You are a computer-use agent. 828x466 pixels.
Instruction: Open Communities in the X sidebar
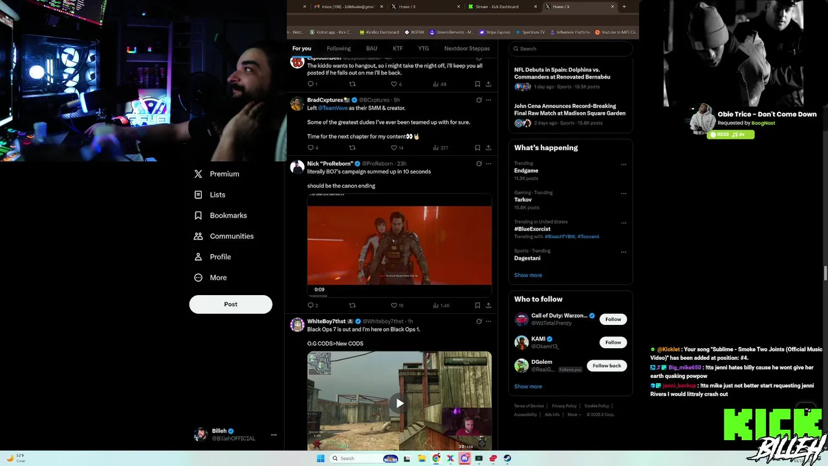tap(224, 236)
